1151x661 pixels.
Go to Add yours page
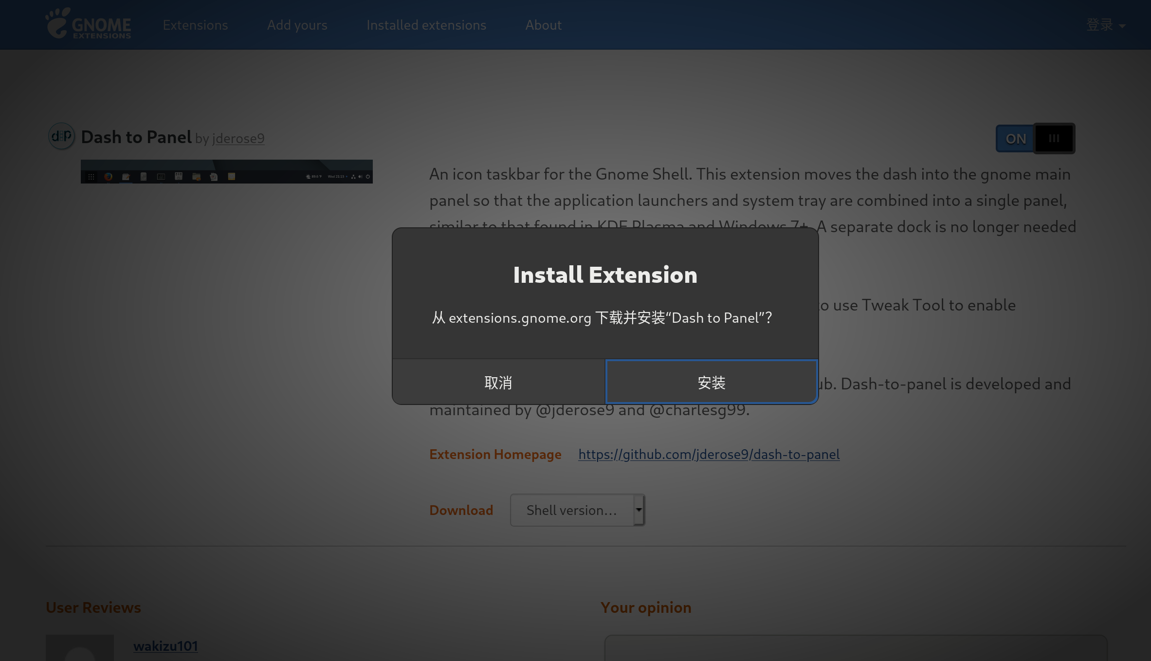[297, 25]
